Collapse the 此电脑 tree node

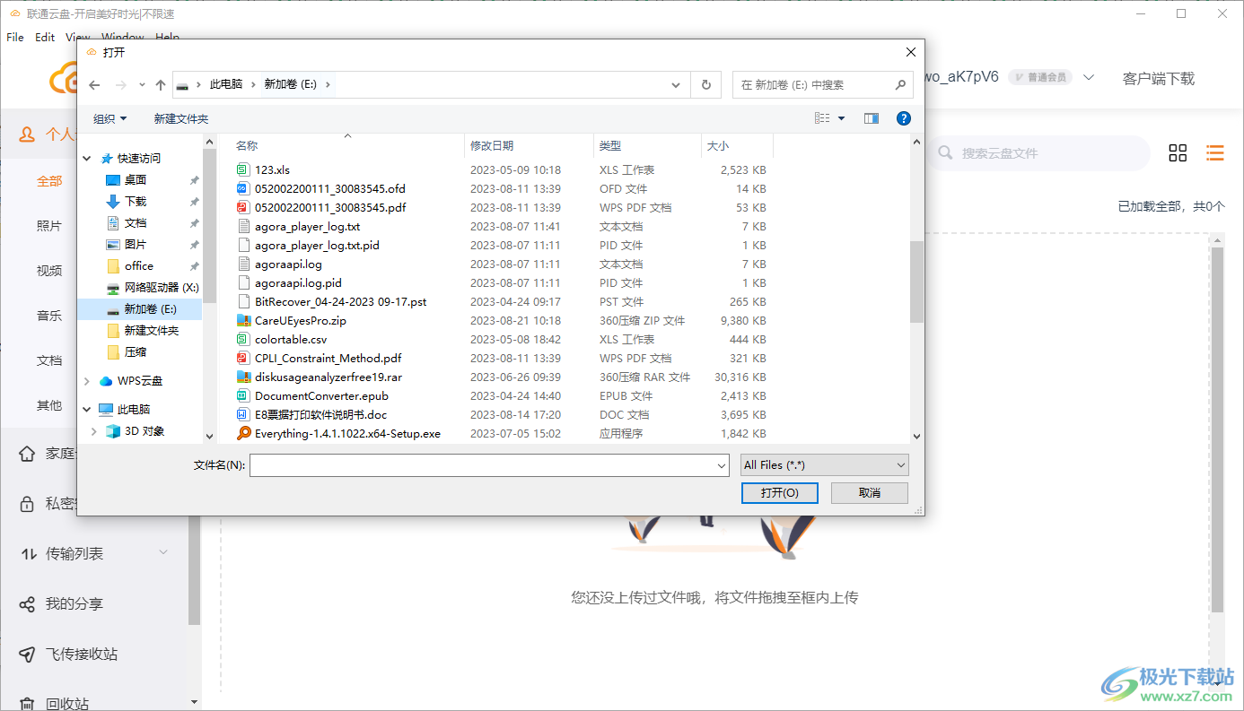pyautogui.click(x=87, y=410)
